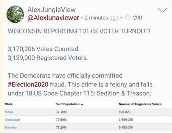172x133 pixels.
Task: Sort by % of Population arrow
Action: tap(82, 104)
